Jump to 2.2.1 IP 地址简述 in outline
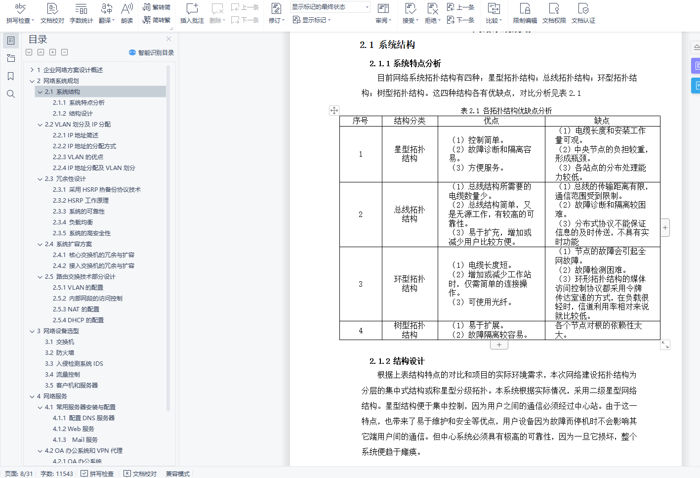This screenshot has width=700, height=478. point(76,135)
